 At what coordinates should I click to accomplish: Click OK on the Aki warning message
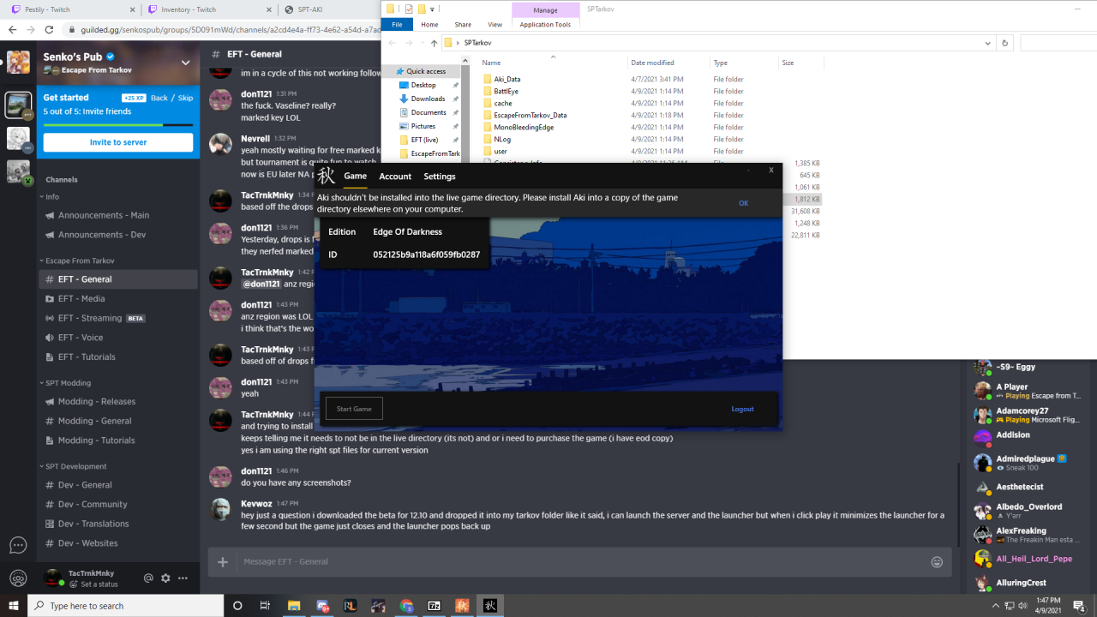743,203
